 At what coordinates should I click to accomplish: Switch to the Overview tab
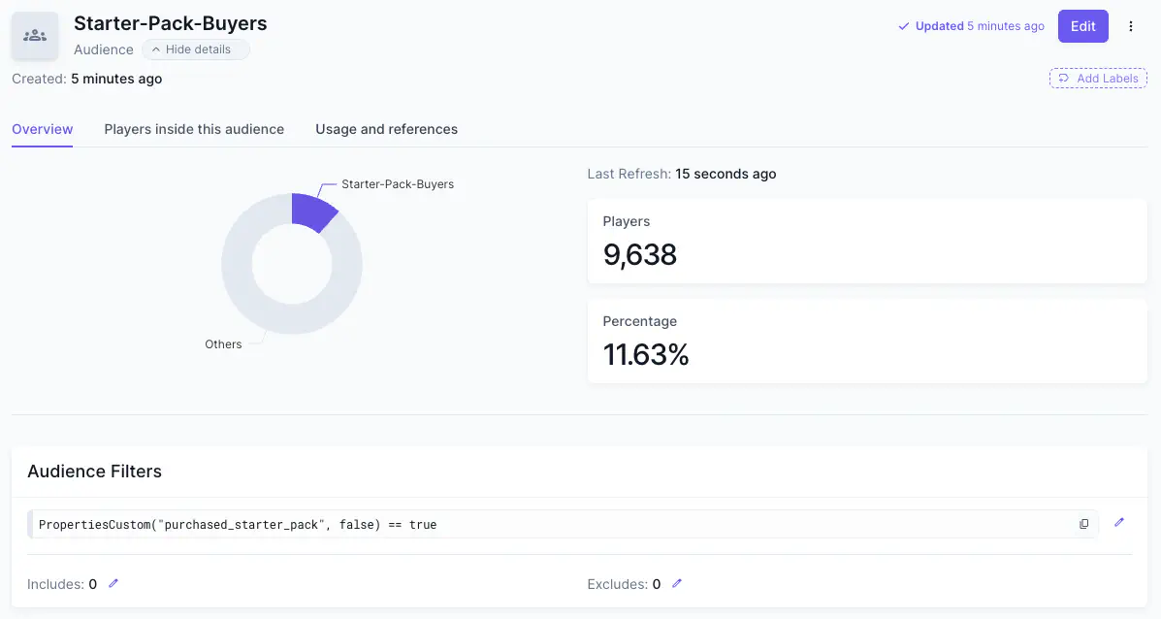pyautogui.click(x=43, y=129)
